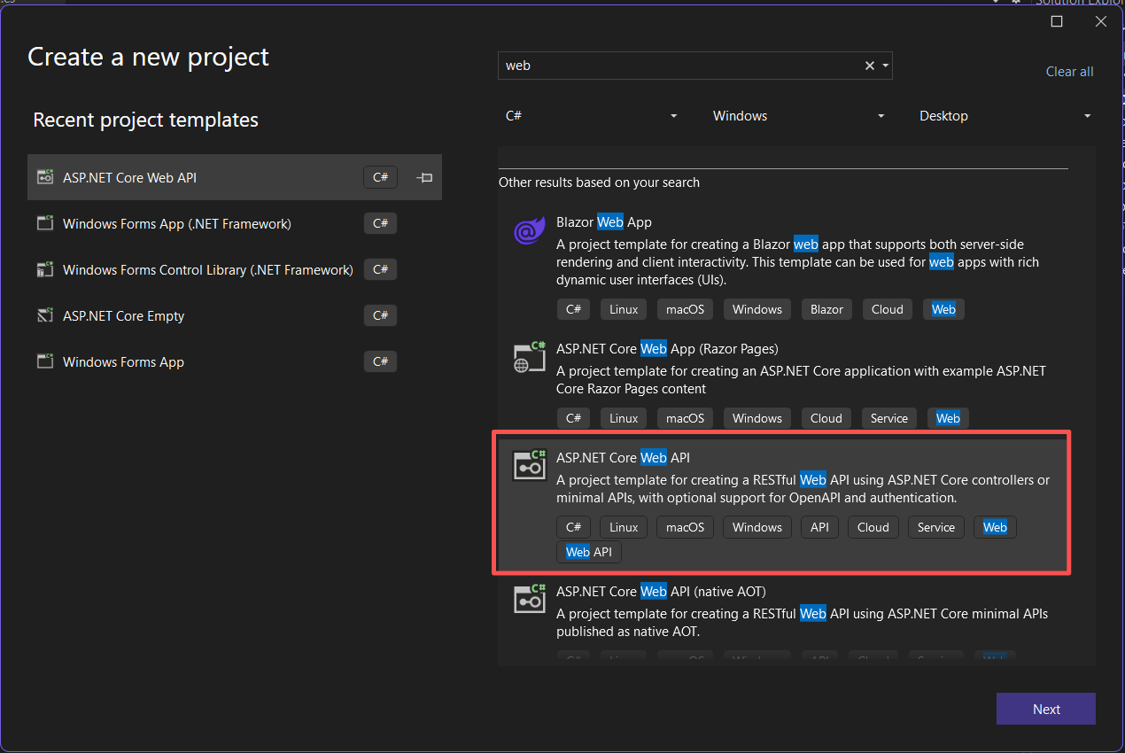Click the Windows Forms Control Library recent template icon
Screen dimensions: 1125x753
click(x=44, y=269)
